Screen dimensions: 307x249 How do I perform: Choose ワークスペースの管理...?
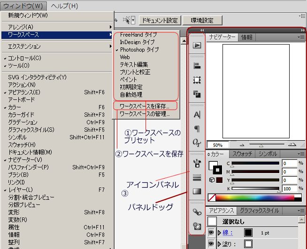pos(146,114)
